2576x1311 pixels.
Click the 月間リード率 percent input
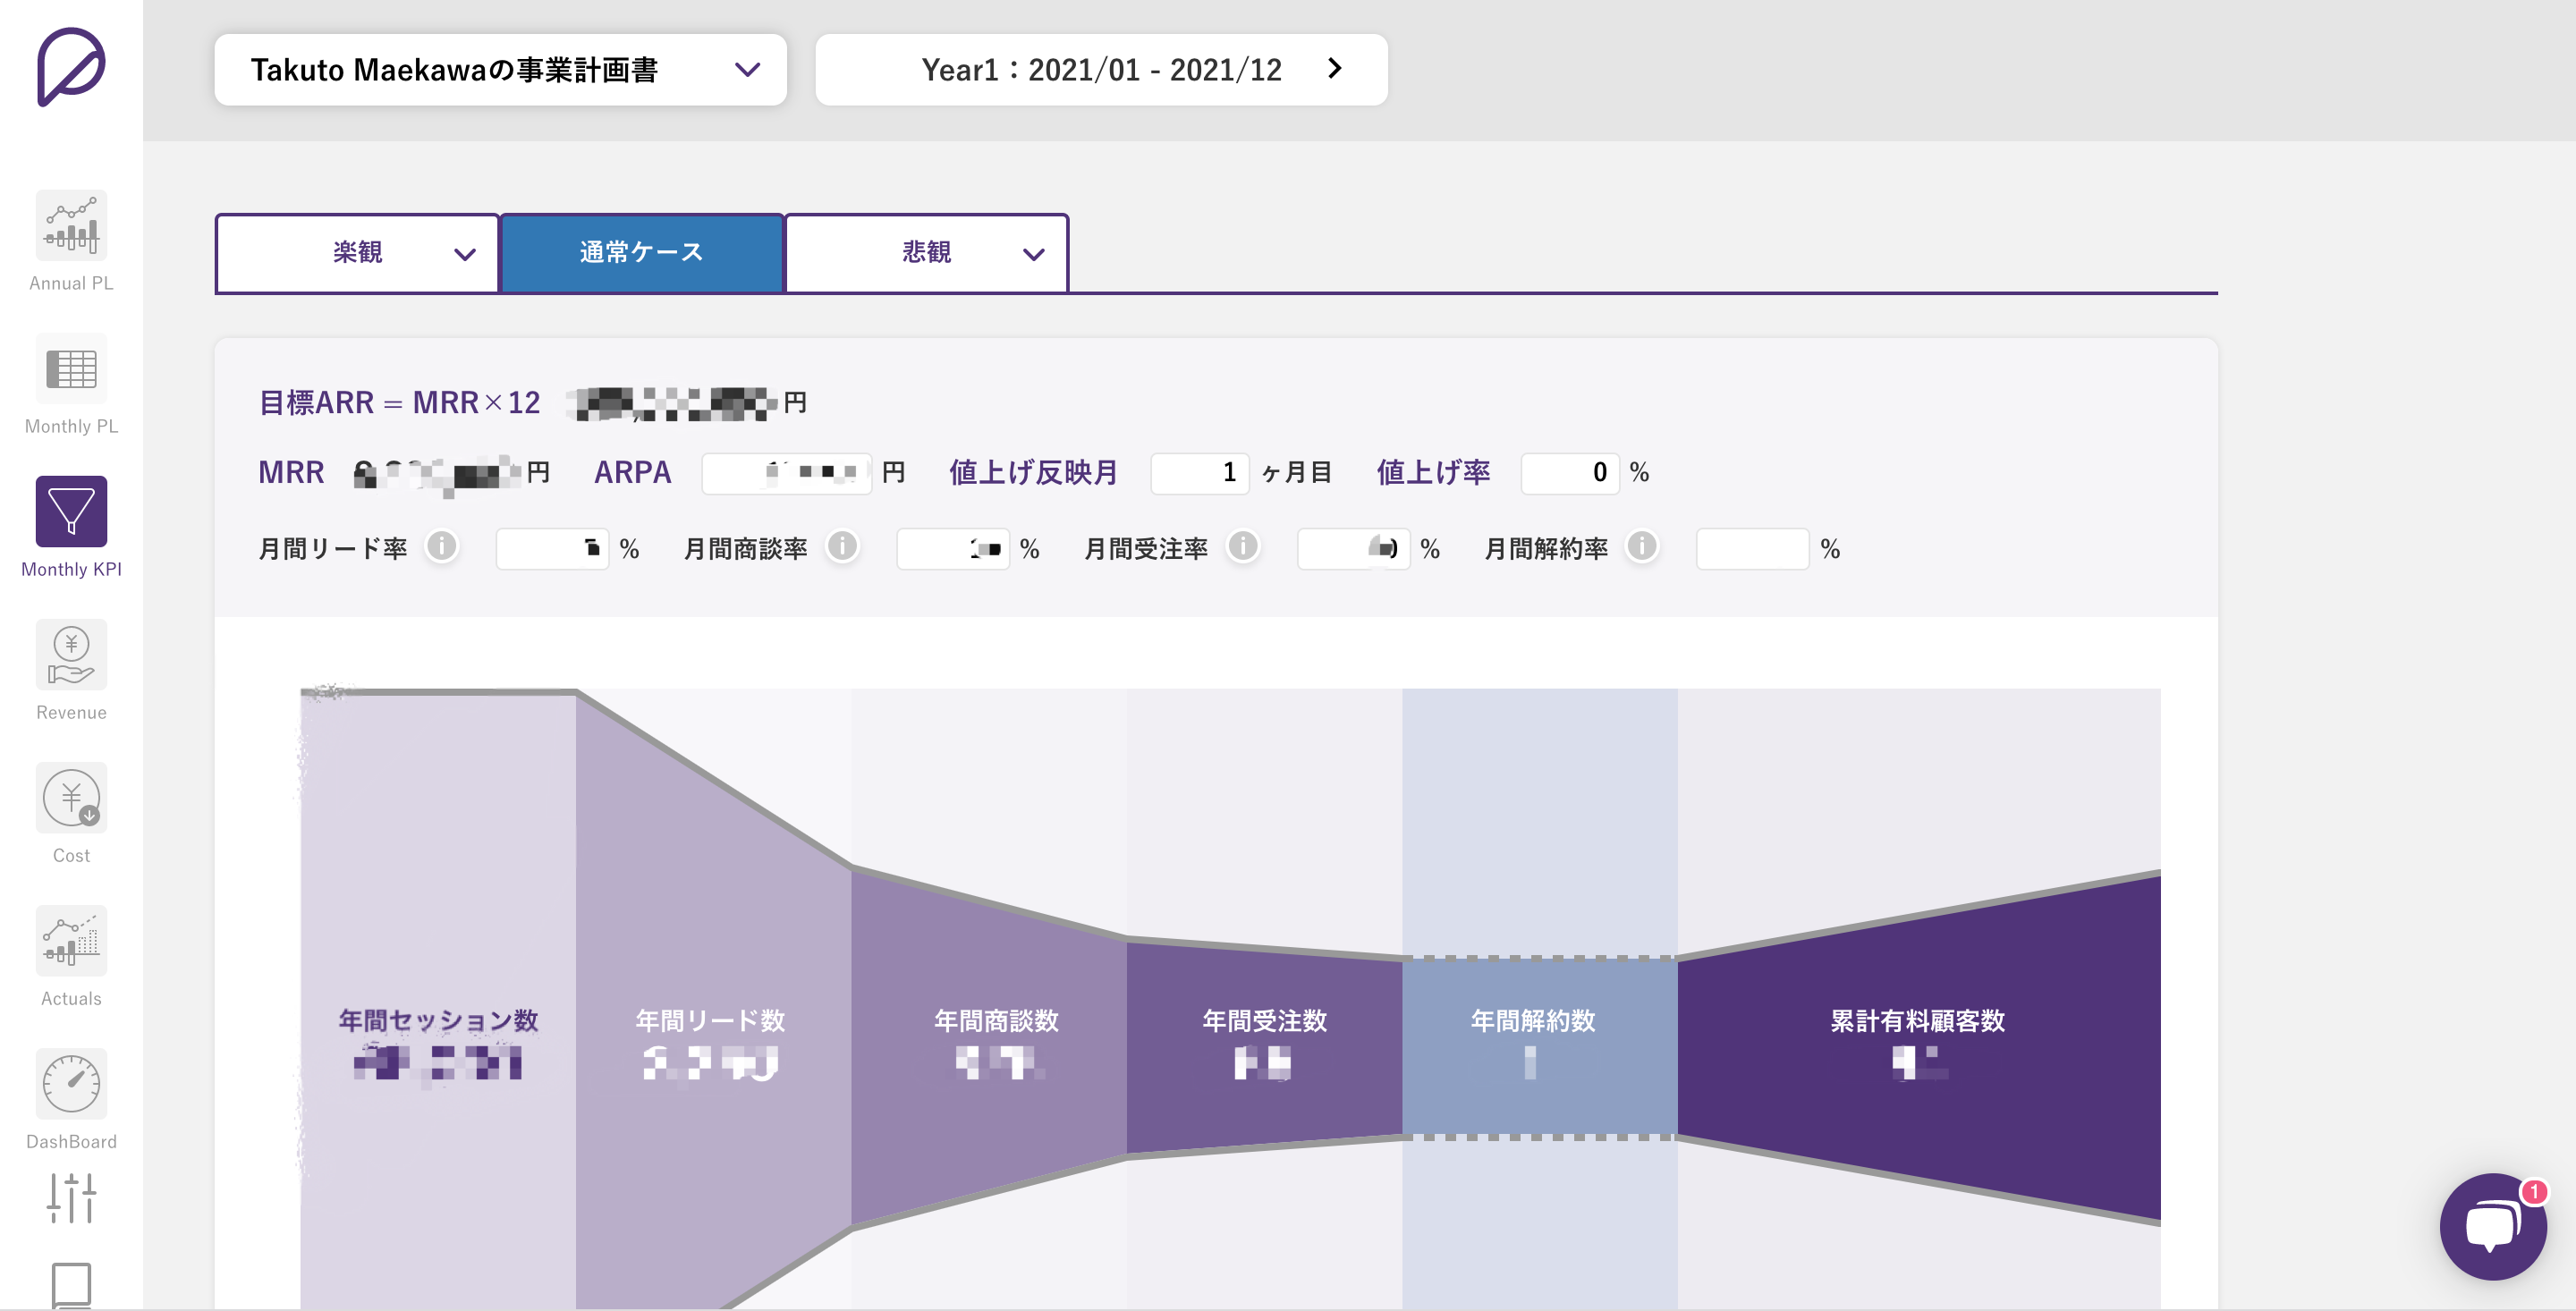pos(552,549)
